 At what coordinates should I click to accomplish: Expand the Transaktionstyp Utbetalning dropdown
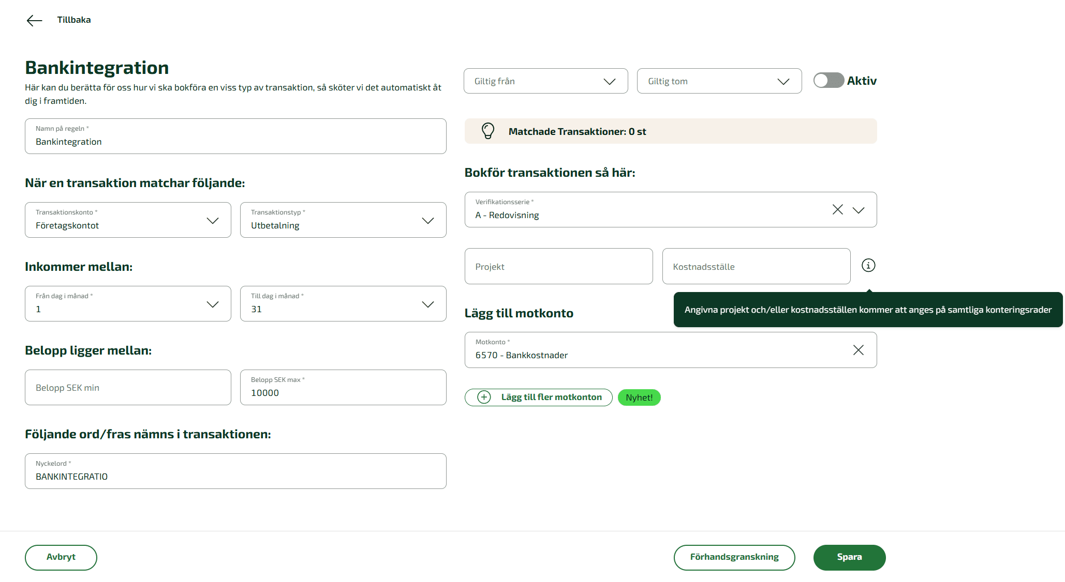pos(427,220)
